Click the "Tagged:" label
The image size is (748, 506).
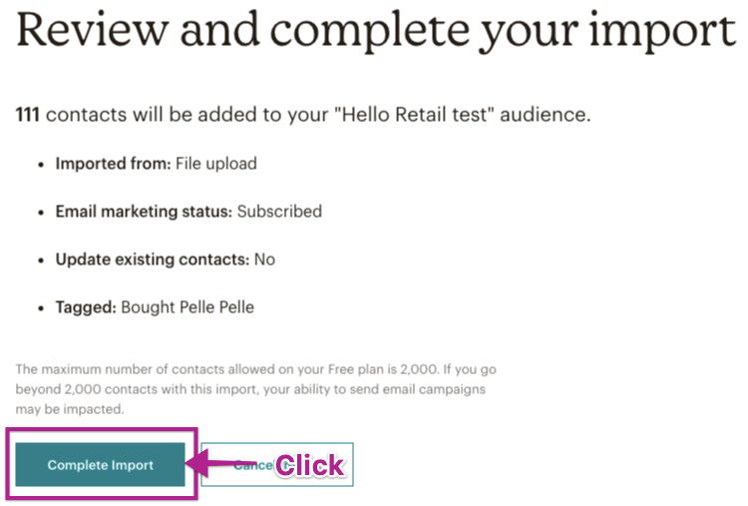(86, 307)
